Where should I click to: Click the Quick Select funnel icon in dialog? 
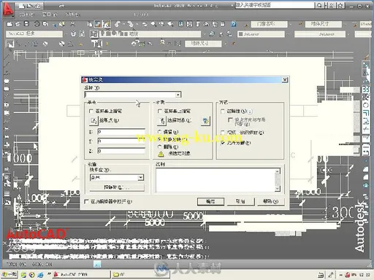[x=205, y=120]
